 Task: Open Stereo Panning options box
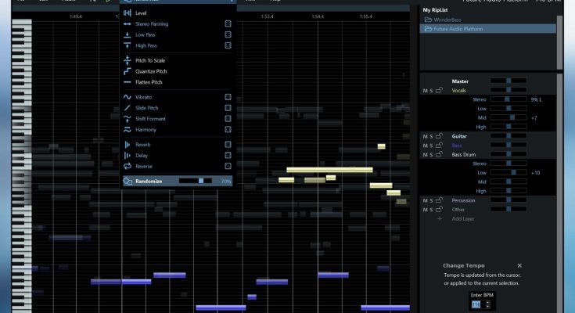228,24
